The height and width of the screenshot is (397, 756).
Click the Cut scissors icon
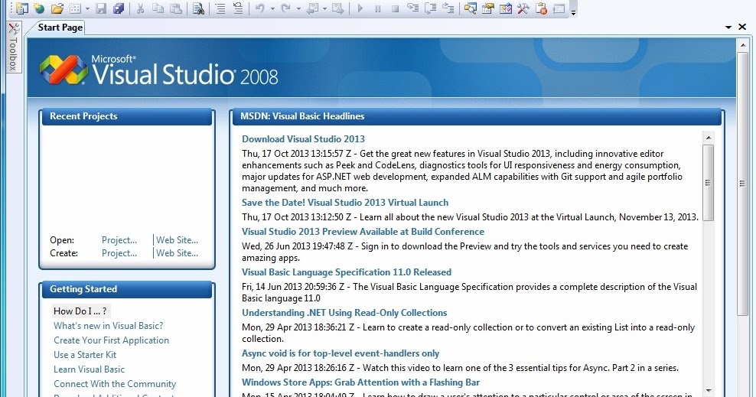click(140, 8)
